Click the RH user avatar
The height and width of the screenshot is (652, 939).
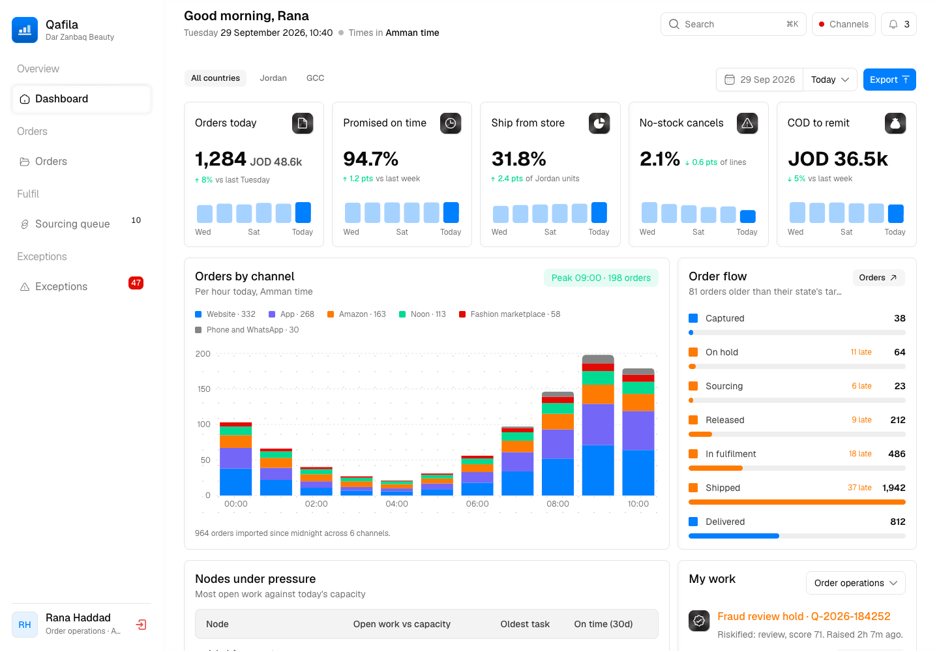[x=25, y=625]
